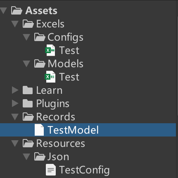Expand the Plugins folder arrow
The height and width of the screenshot is (178, 178).
15,103
